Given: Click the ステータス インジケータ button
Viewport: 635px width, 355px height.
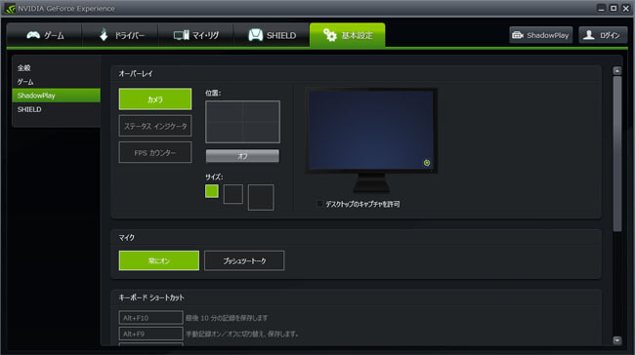Looking at the screenshot, I should tap(155, 126).
